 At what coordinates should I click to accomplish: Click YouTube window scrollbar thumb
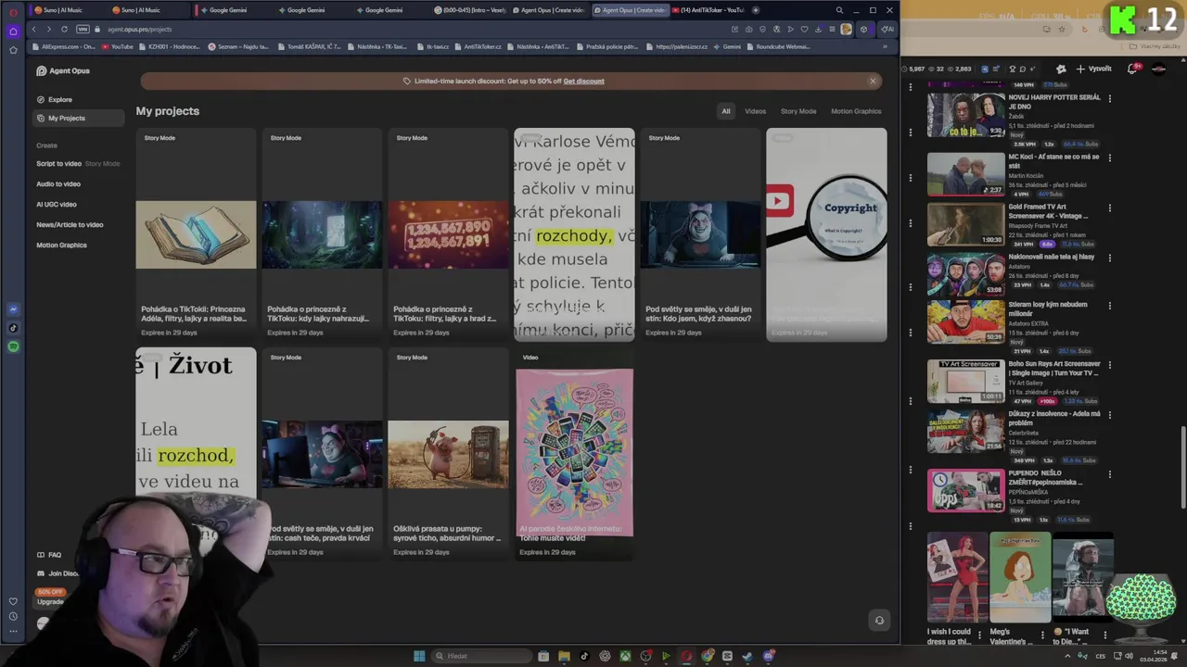click(1182, 467)
